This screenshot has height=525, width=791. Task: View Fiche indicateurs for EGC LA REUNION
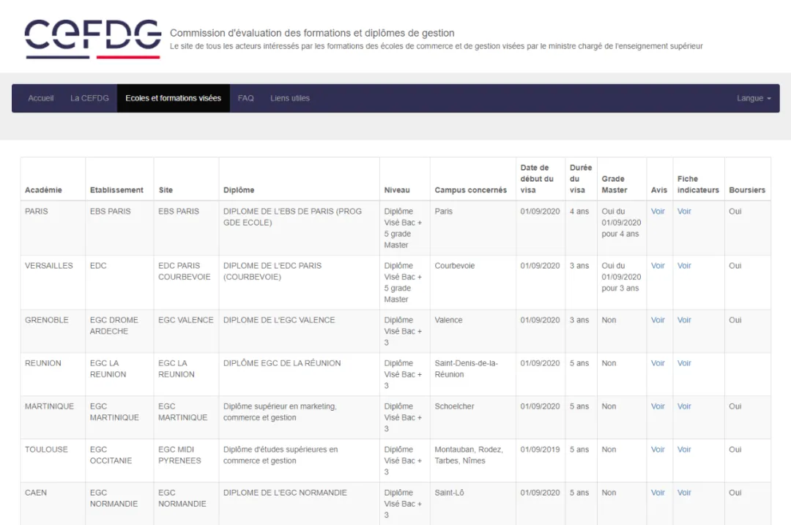tap(684, 363)
